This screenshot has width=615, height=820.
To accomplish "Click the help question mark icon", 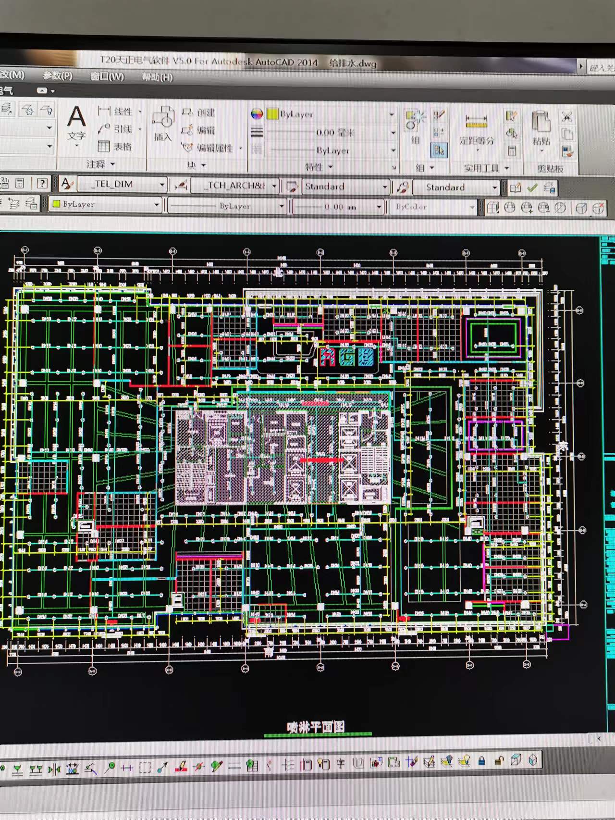I will (x=42, y=183).
